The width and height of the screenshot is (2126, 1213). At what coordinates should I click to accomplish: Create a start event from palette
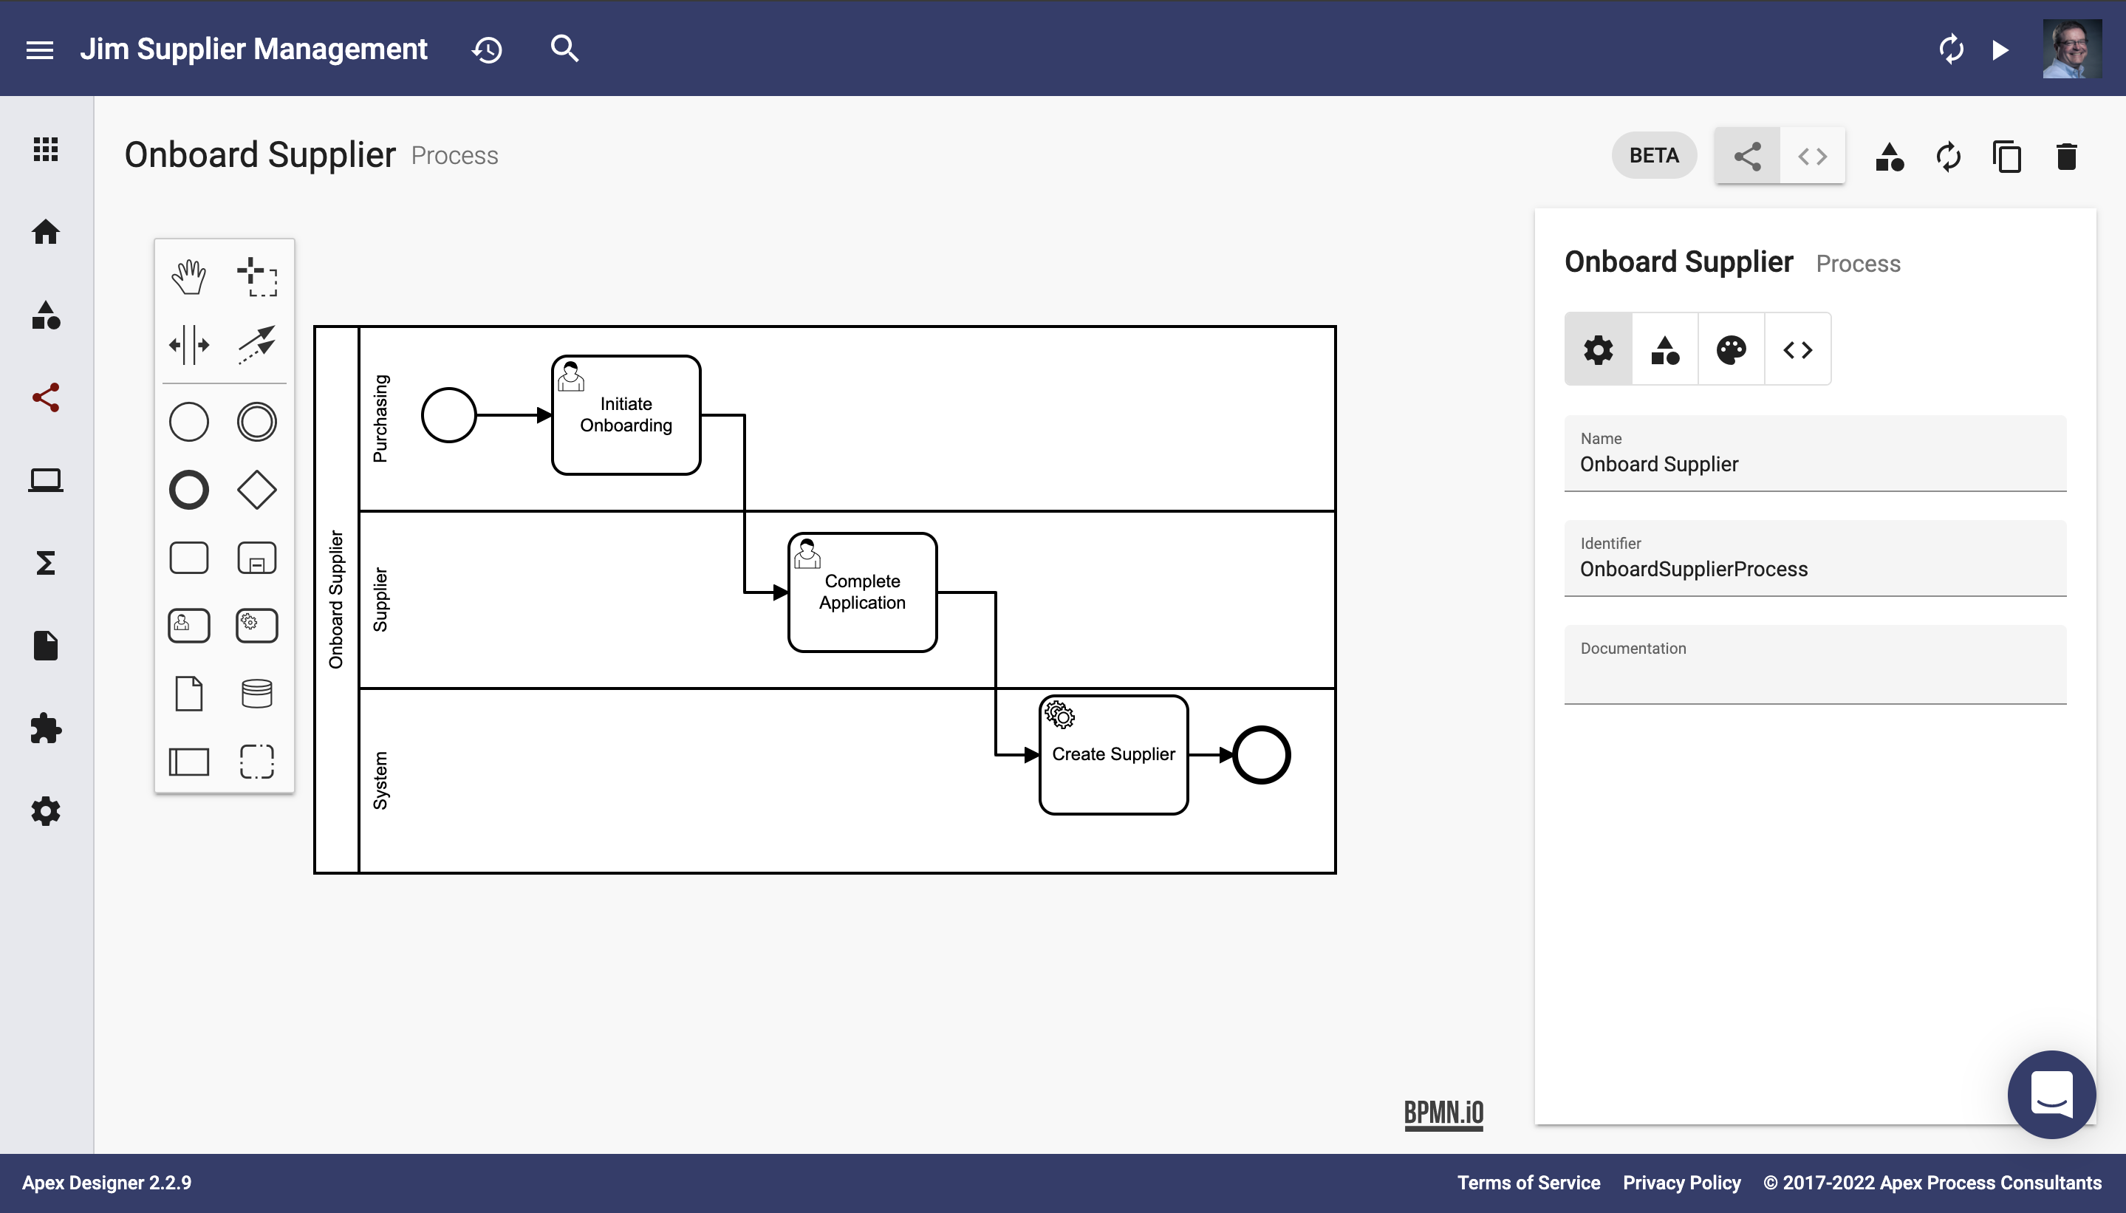coord(189,422)
